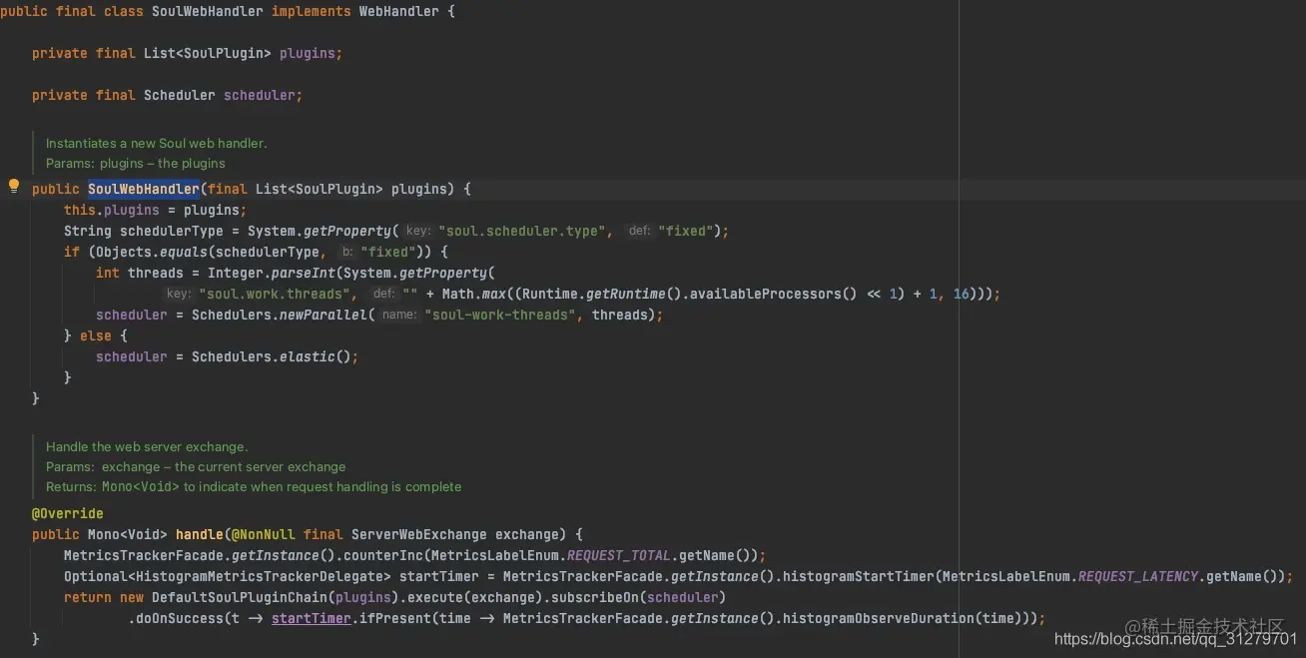Viewport: 1306px width, 658px height.
Task: Click the ServerWebExchange parameter type
Action: coord(419,534)
